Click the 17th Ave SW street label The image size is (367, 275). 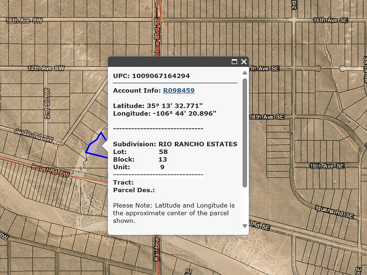[46, 68]
